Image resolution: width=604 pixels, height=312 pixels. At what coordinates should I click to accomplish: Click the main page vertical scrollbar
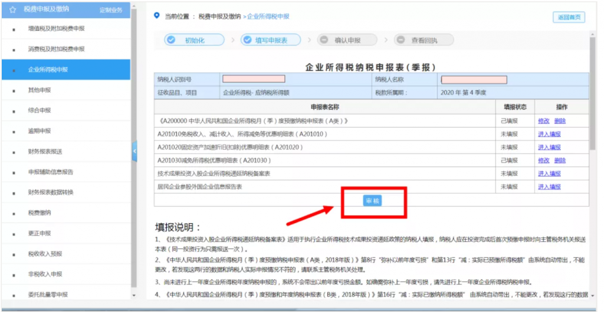[592, 88]
